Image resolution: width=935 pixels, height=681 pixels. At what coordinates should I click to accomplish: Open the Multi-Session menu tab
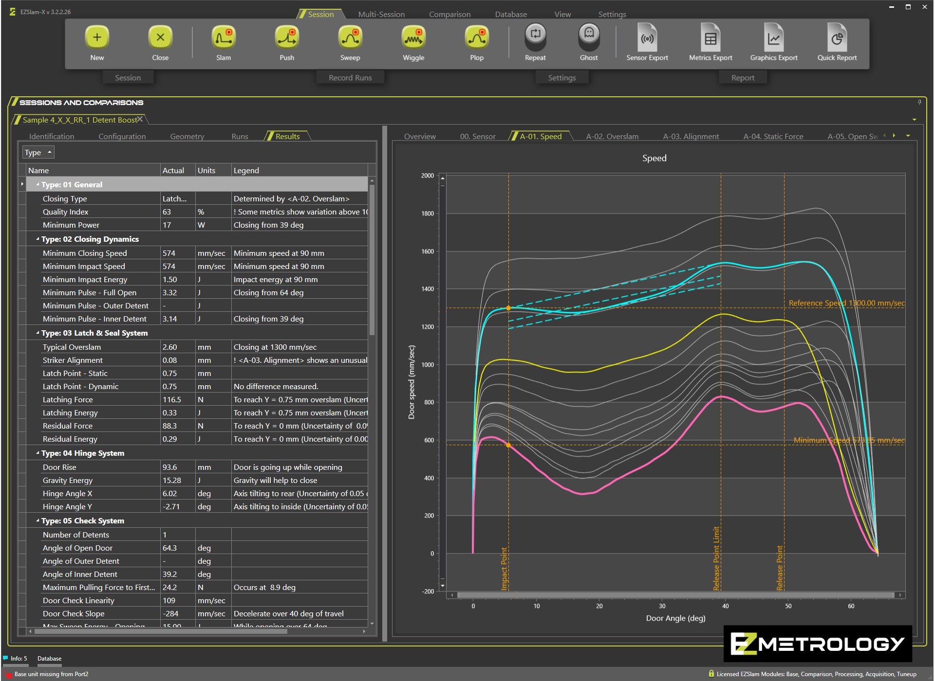(x=381, y=14)
